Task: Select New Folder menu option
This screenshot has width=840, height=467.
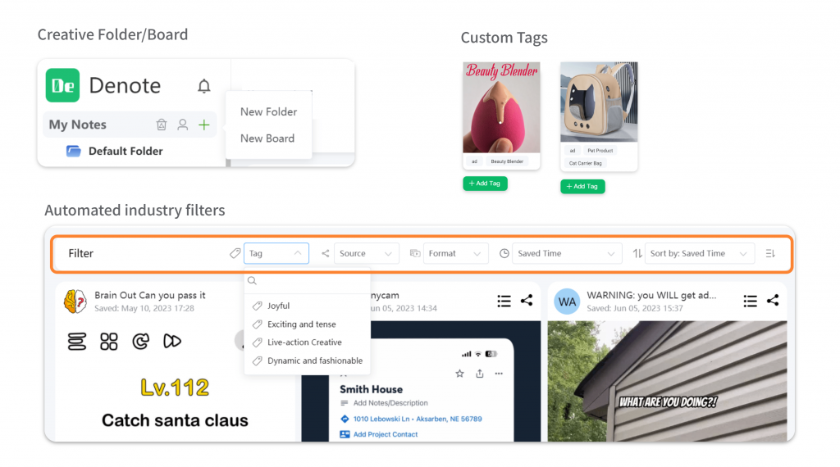Action: click(x=268, y=111)
